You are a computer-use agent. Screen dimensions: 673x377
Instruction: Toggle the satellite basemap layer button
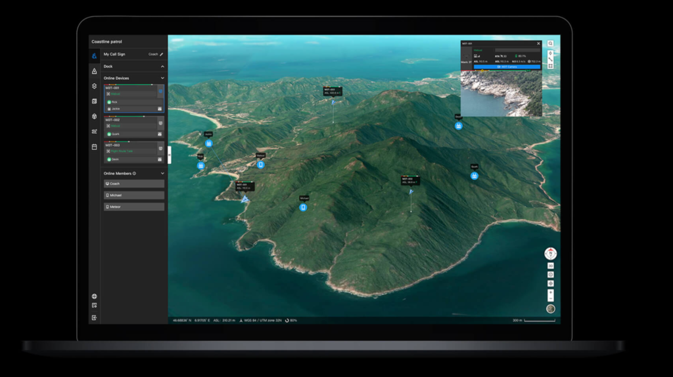[550, 309]
